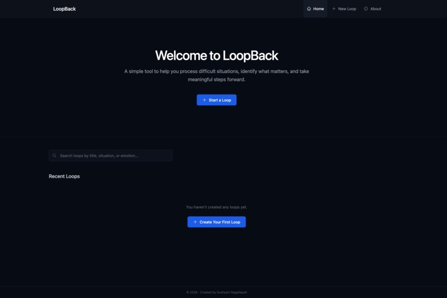The height and width of the screenshot is (298, 447).
Task: Go to New Loop page
Action: click(344, 9)
